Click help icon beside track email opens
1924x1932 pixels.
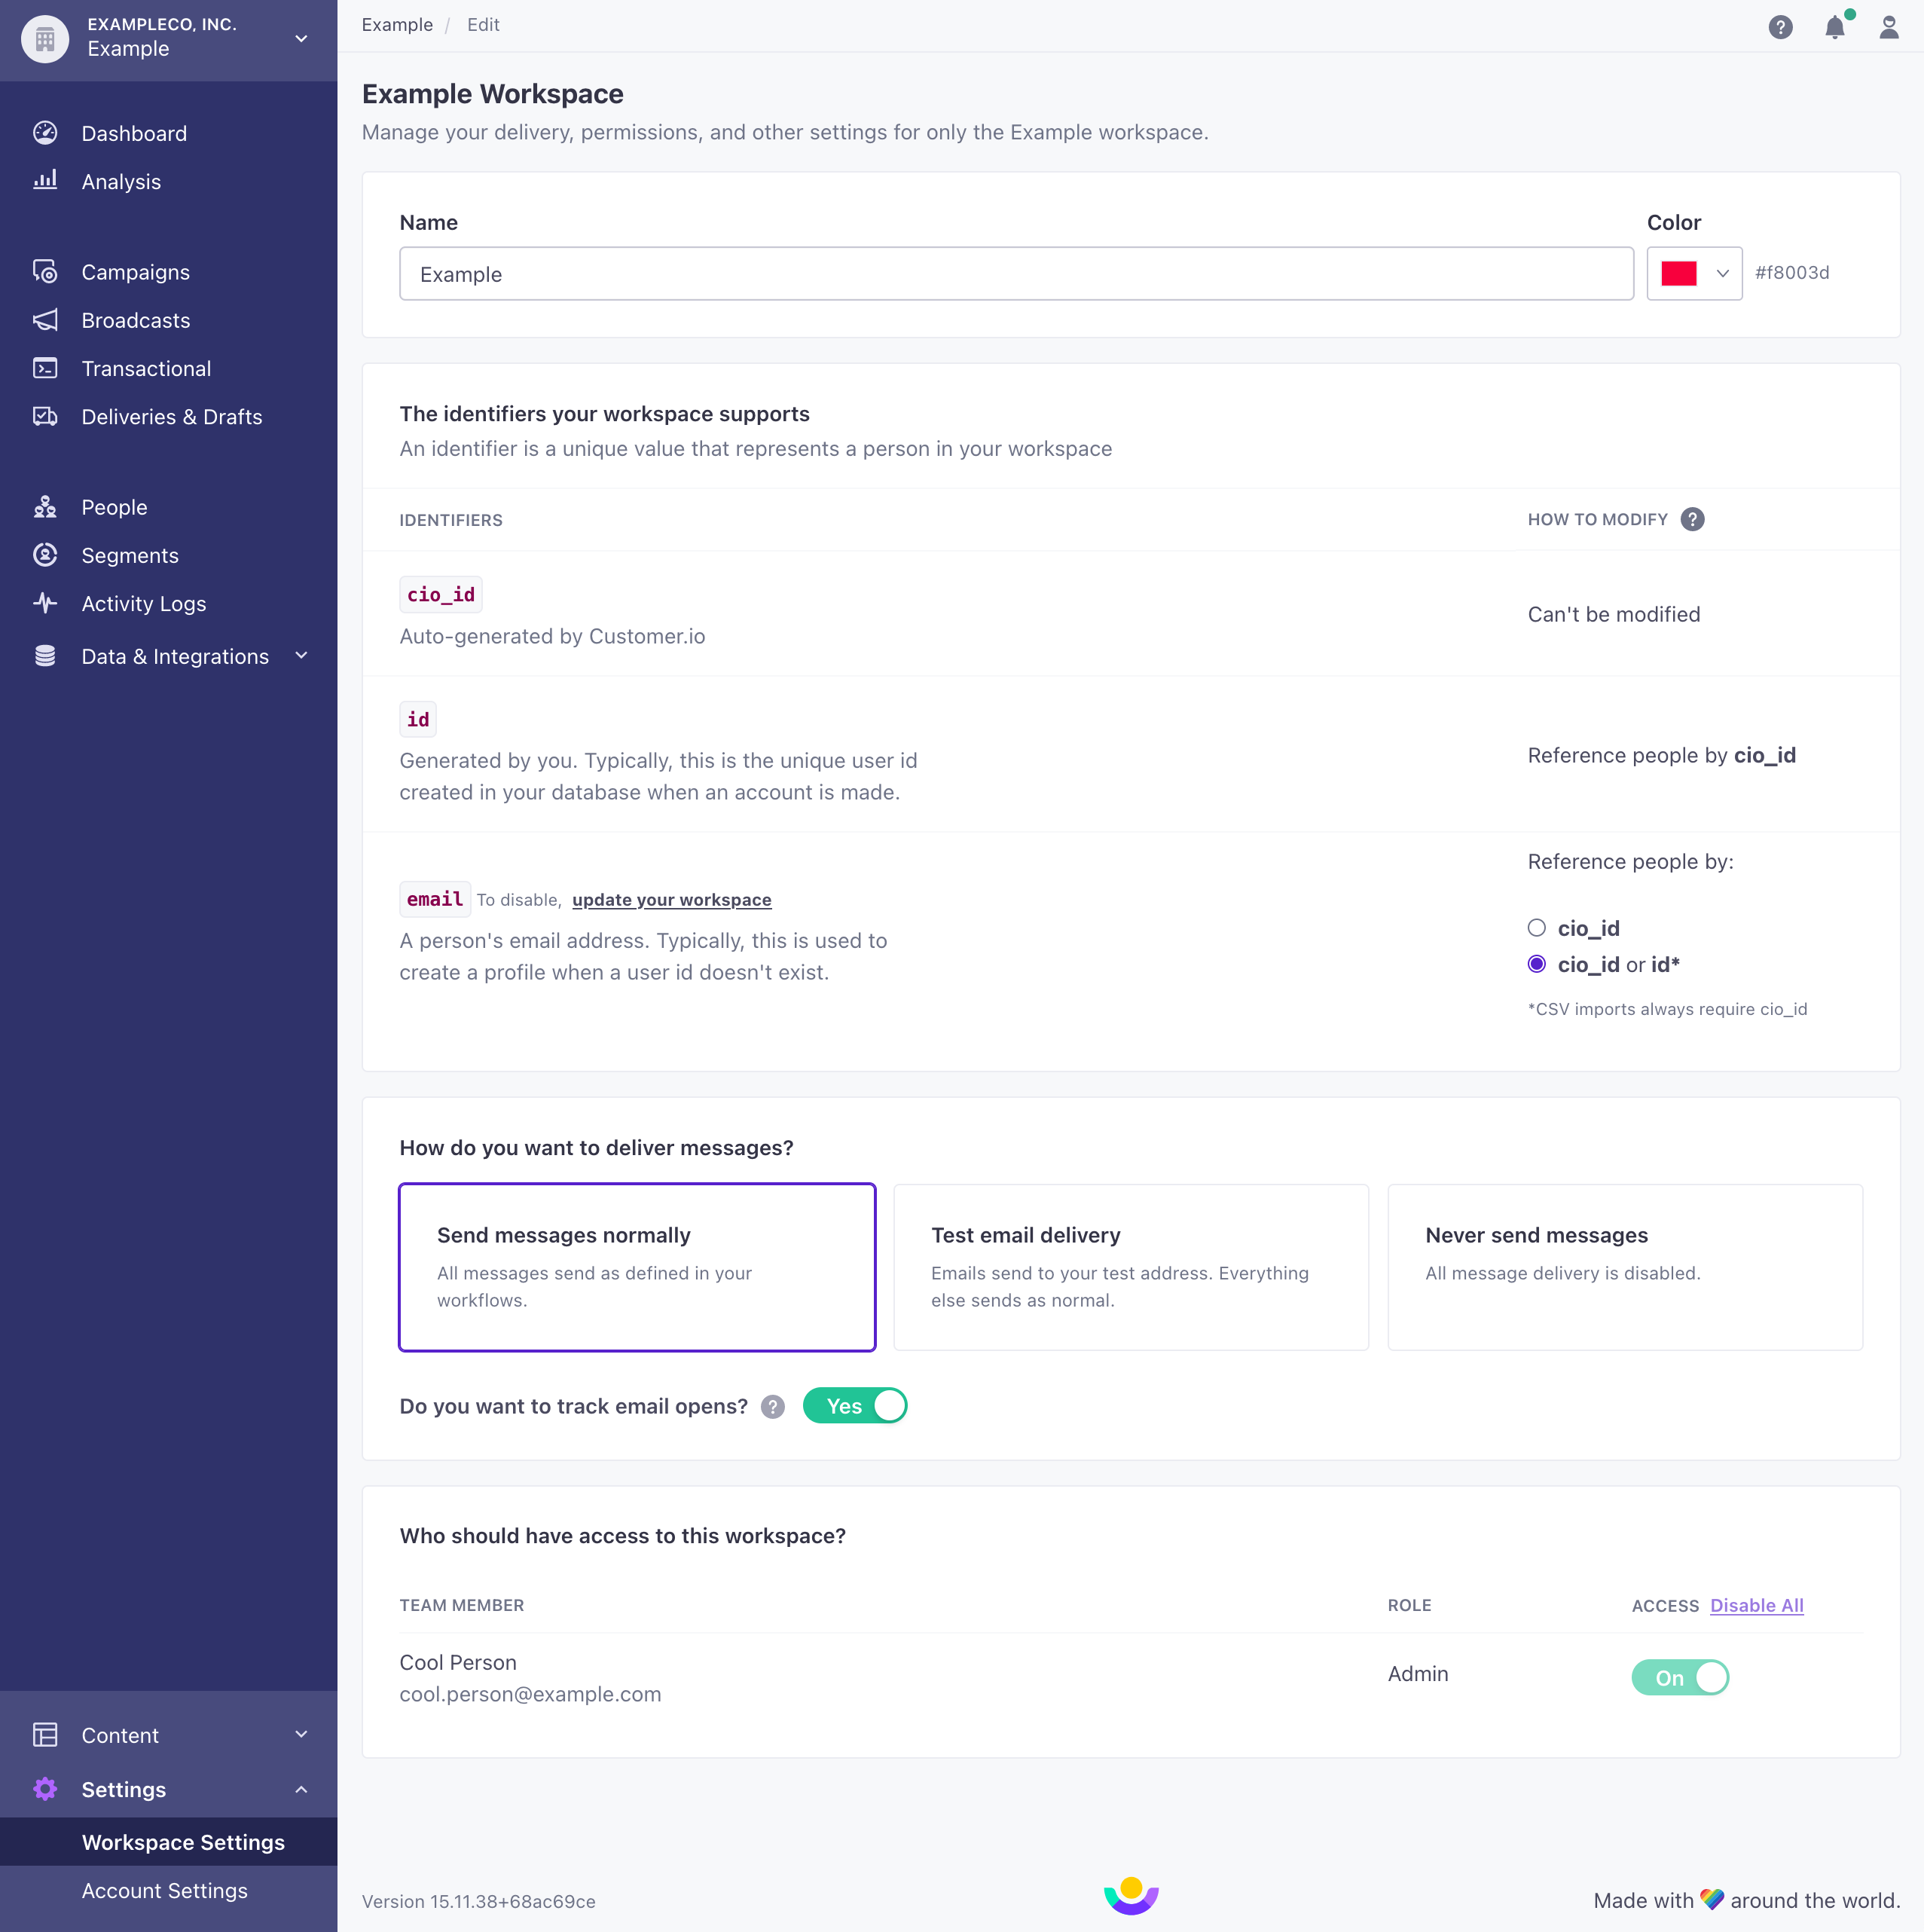click(x=773, y=1407)
